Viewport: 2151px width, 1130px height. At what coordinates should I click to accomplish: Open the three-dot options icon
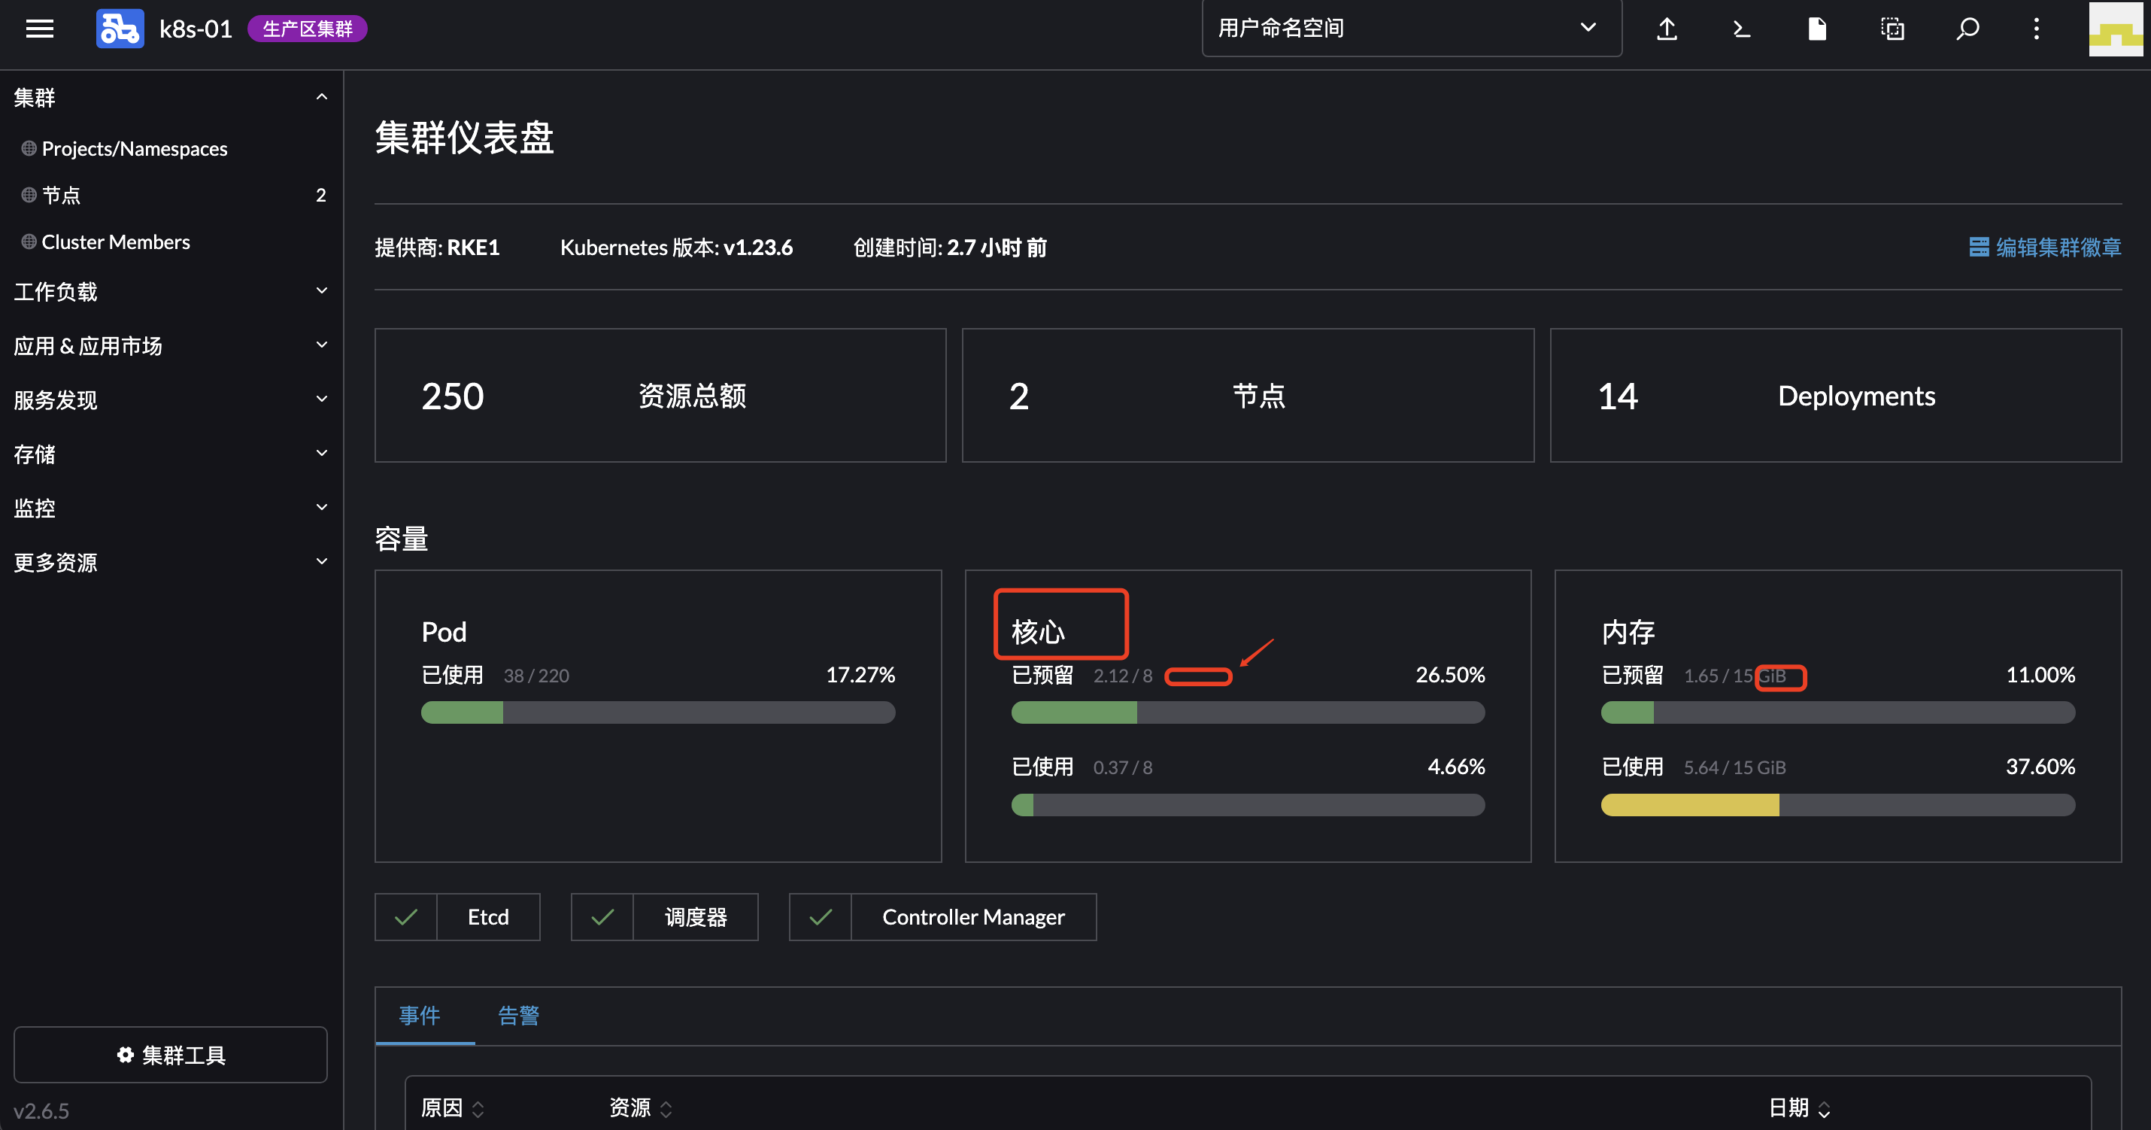2036,28
